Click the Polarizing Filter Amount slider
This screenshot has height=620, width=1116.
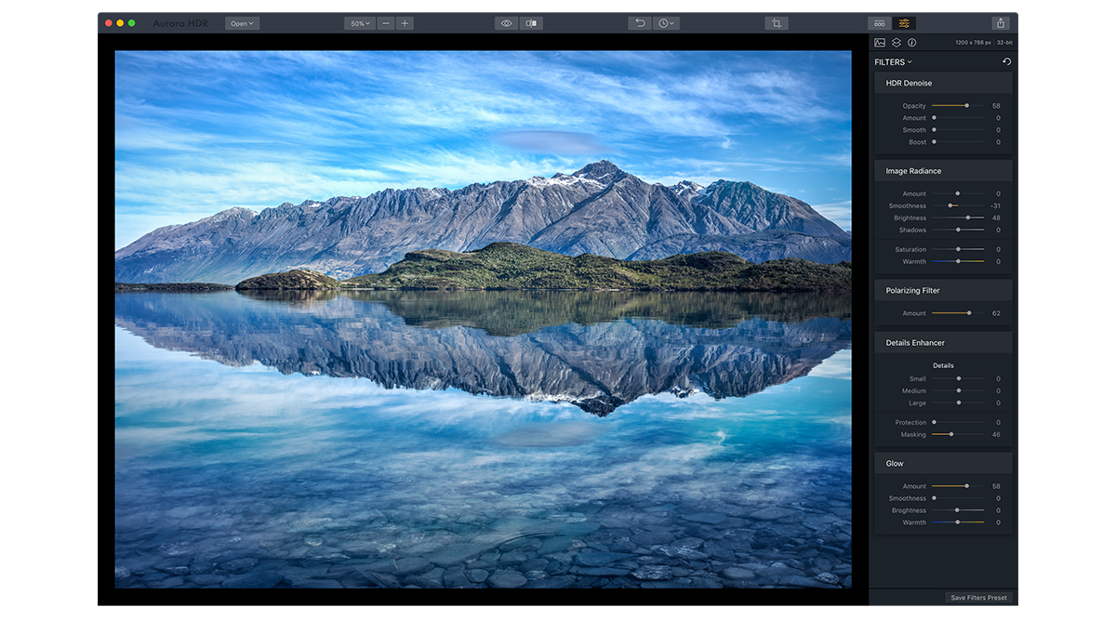958,313
